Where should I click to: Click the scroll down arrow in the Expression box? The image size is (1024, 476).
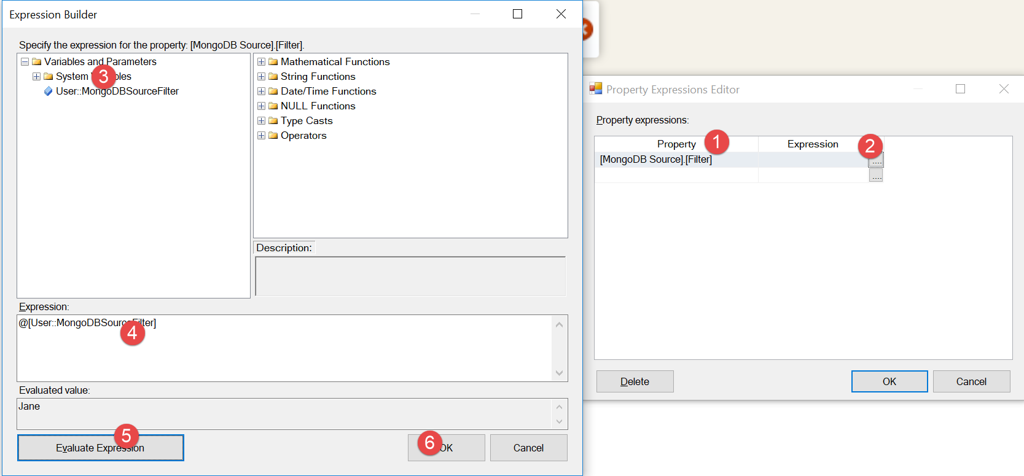tap(559, 373)
